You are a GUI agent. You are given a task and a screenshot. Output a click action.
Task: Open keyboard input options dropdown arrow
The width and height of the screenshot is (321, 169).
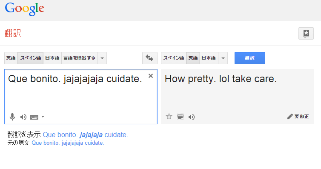tap(43, 117)
